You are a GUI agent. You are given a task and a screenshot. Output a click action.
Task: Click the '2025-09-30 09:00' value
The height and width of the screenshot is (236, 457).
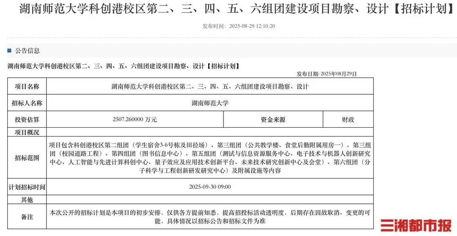click(x=210, y=187)
